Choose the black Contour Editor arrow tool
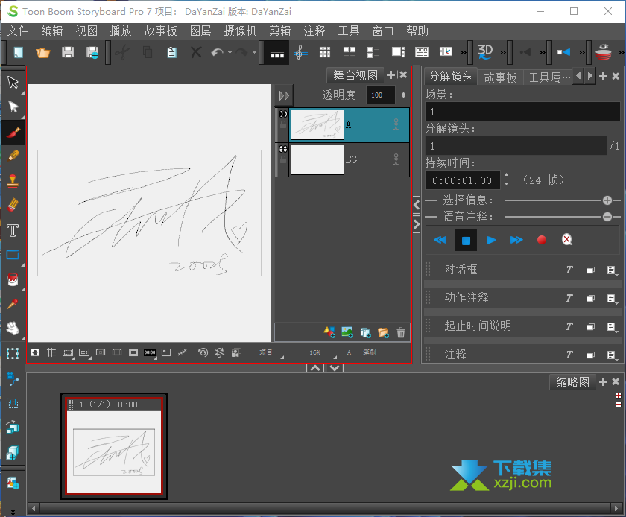 (13, 107)
